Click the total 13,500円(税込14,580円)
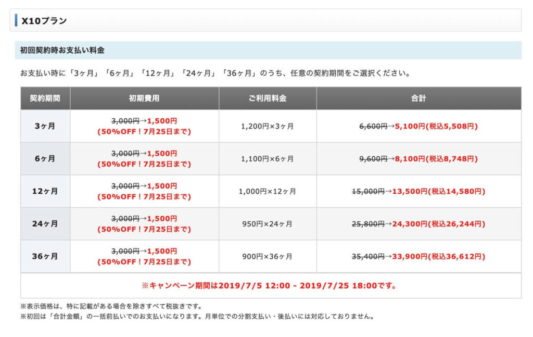 click(x=439, y=192)
